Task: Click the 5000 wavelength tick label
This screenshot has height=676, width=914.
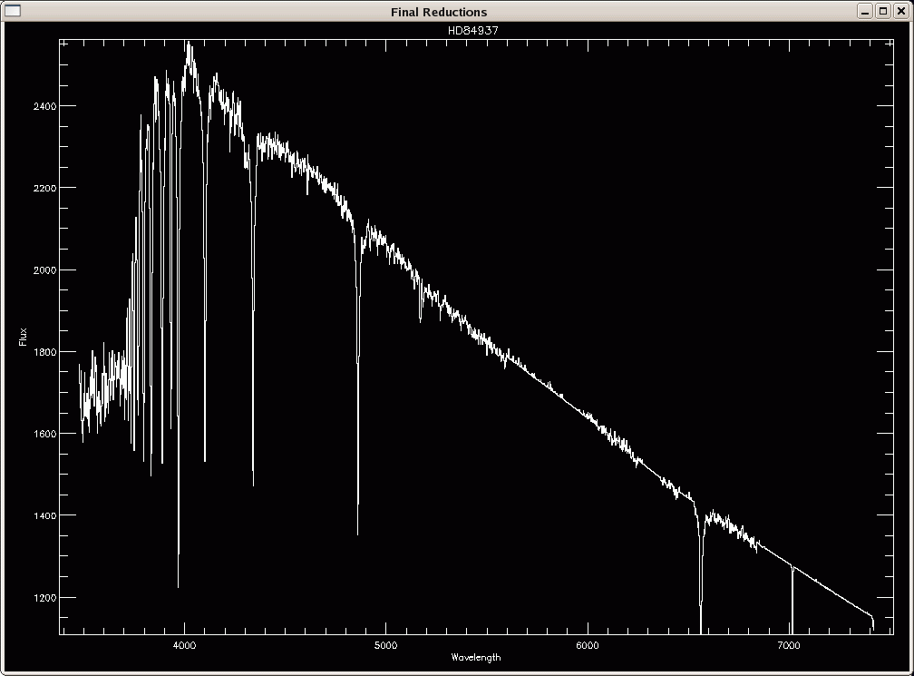Action: coord(385,644)
